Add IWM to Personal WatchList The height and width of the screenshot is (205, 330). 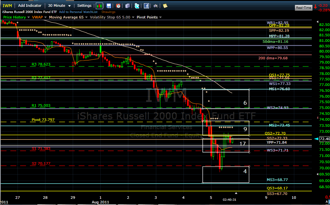[x=78, y=12]
